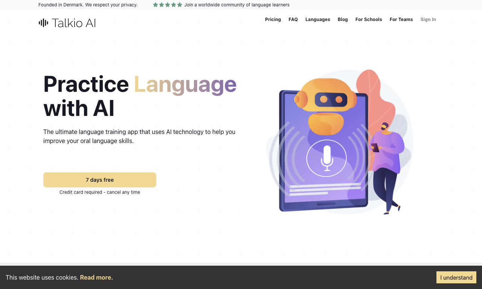Click the Talkio AI brand name
The image size is (482, 289).
(x=74, y=23)
